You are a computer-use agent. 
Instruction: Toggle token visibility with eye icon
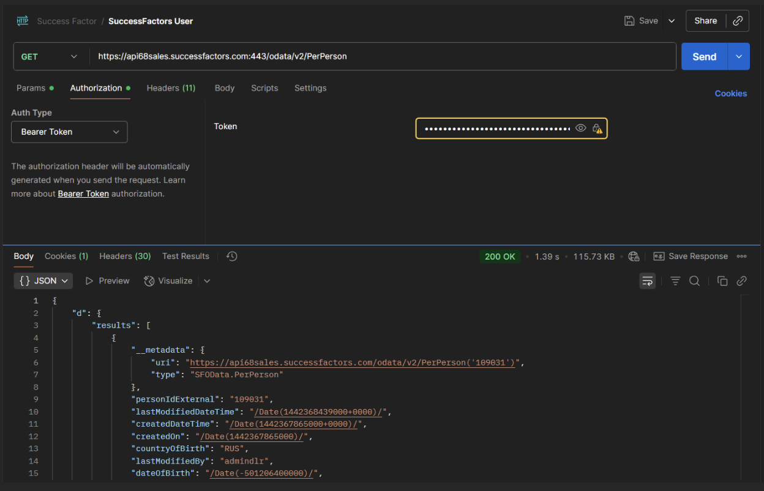pos(580,129)
